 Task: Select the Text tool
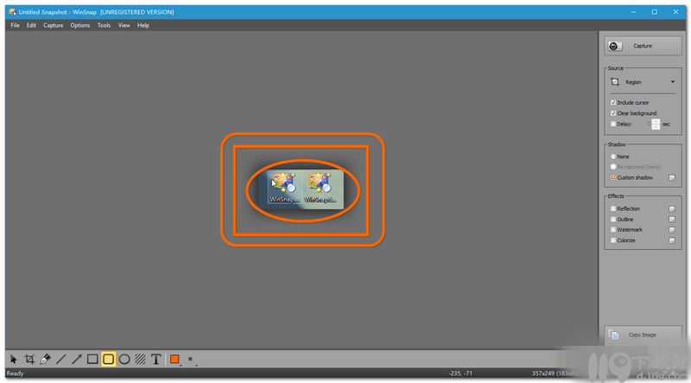click(155, 359)
